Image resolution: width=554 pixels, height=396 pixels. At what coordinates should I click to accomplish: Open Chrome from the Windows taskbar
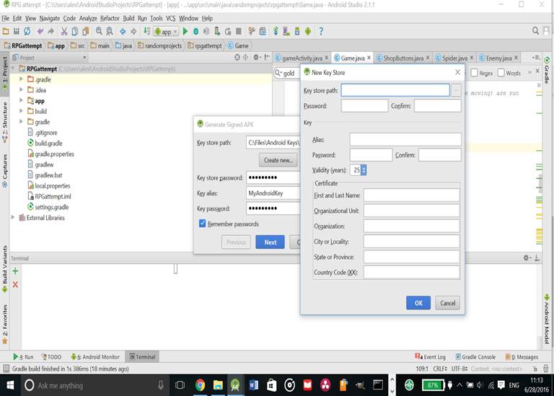[200, 385]
